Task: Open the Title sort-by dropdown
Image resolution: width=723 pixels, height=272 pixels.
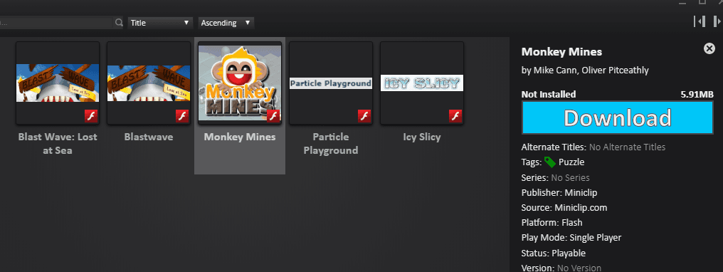Action: 160,23
